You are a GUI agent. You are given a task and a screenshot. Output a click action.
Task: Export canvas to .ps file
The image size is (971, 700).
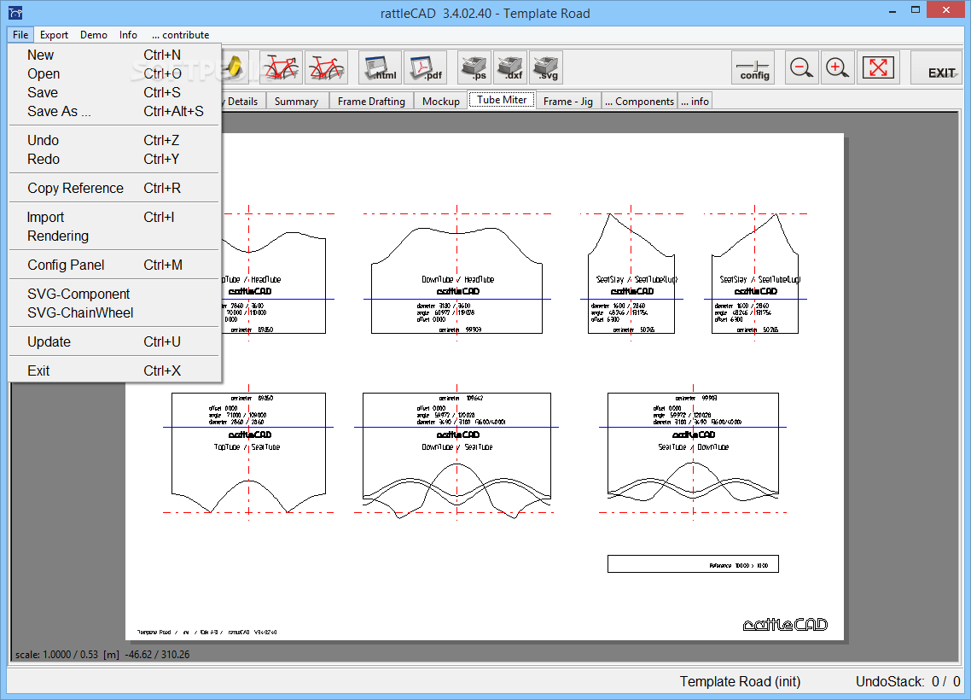pyautogui.click(x=474, y=67)
